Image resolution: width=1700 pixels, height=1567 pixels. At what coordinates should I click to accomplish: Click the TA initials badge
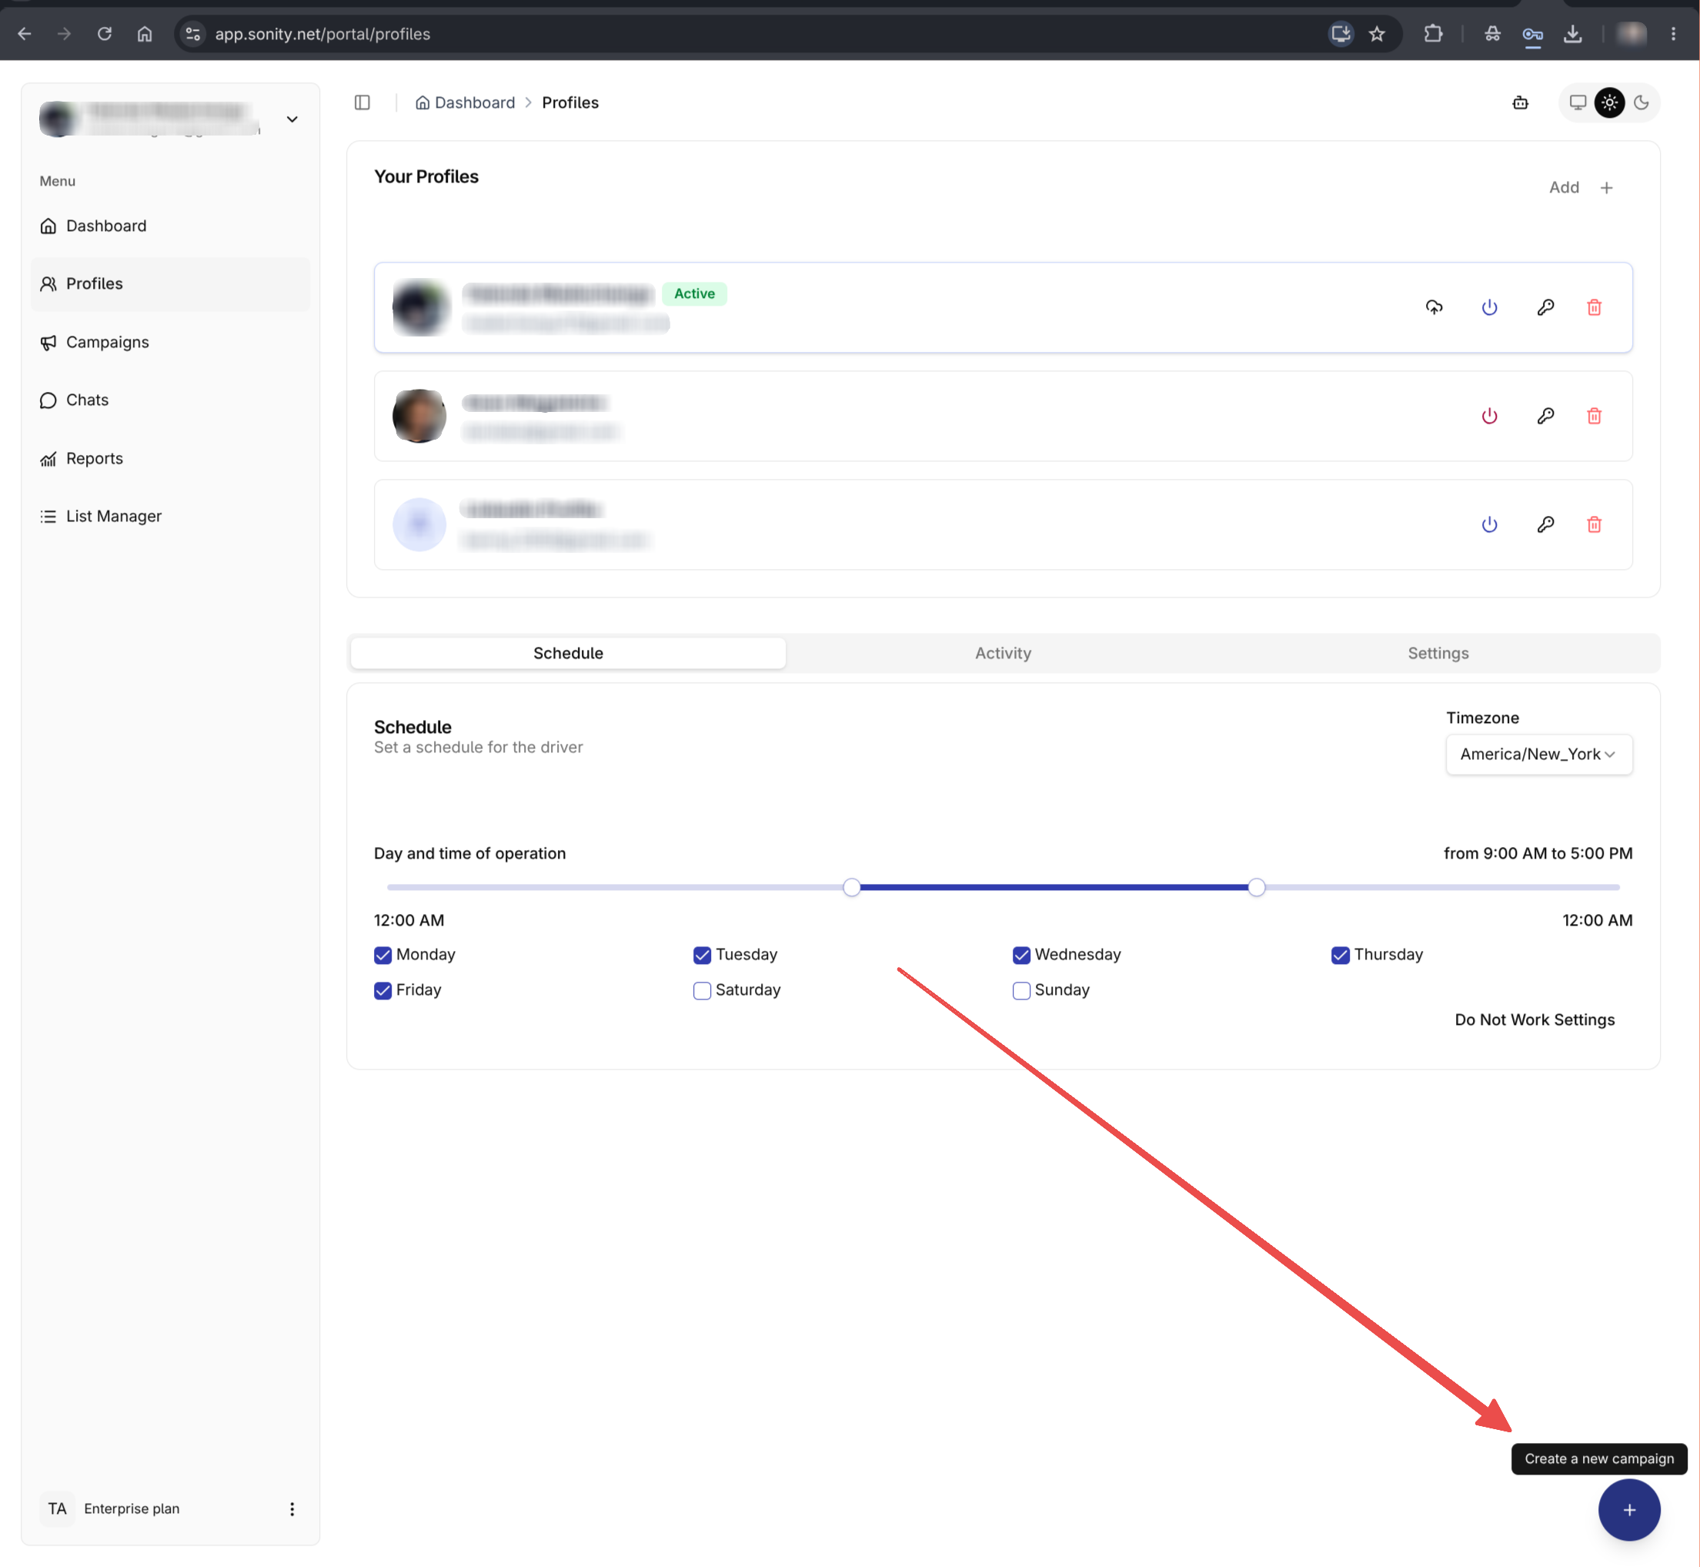point(57,1508)
